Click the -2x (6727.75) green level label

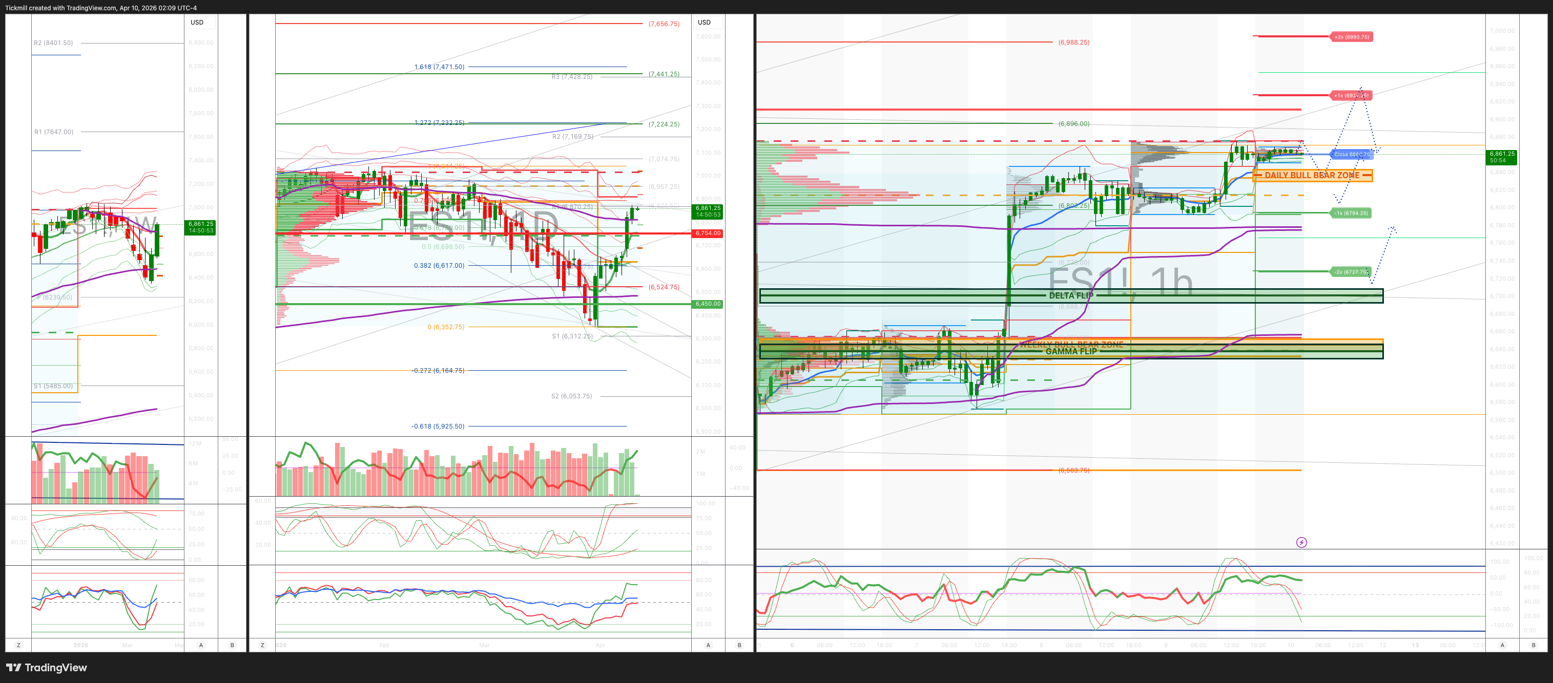pyautogui.click(x=1351, y=272)
